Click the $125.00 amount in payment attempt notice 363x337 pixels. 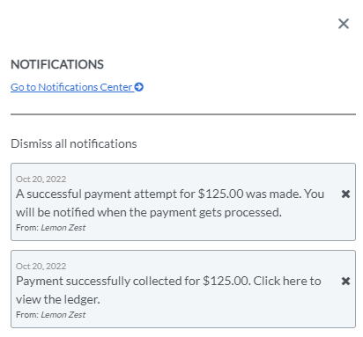(221, 194)
